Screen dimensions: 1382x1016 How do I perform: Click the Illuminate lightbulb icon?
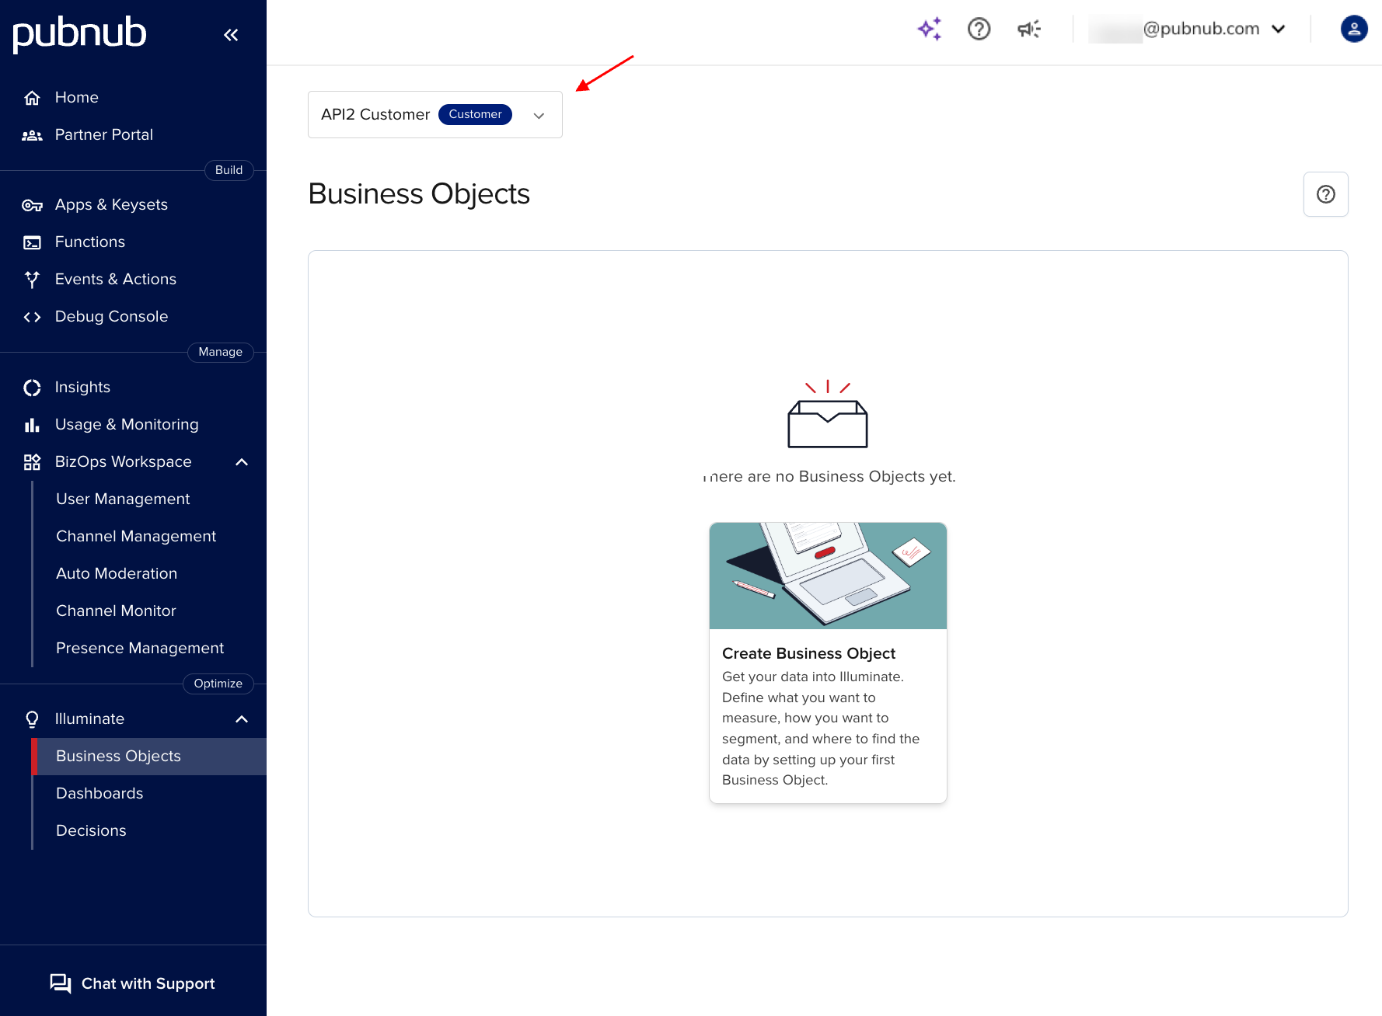click(32, 719)
